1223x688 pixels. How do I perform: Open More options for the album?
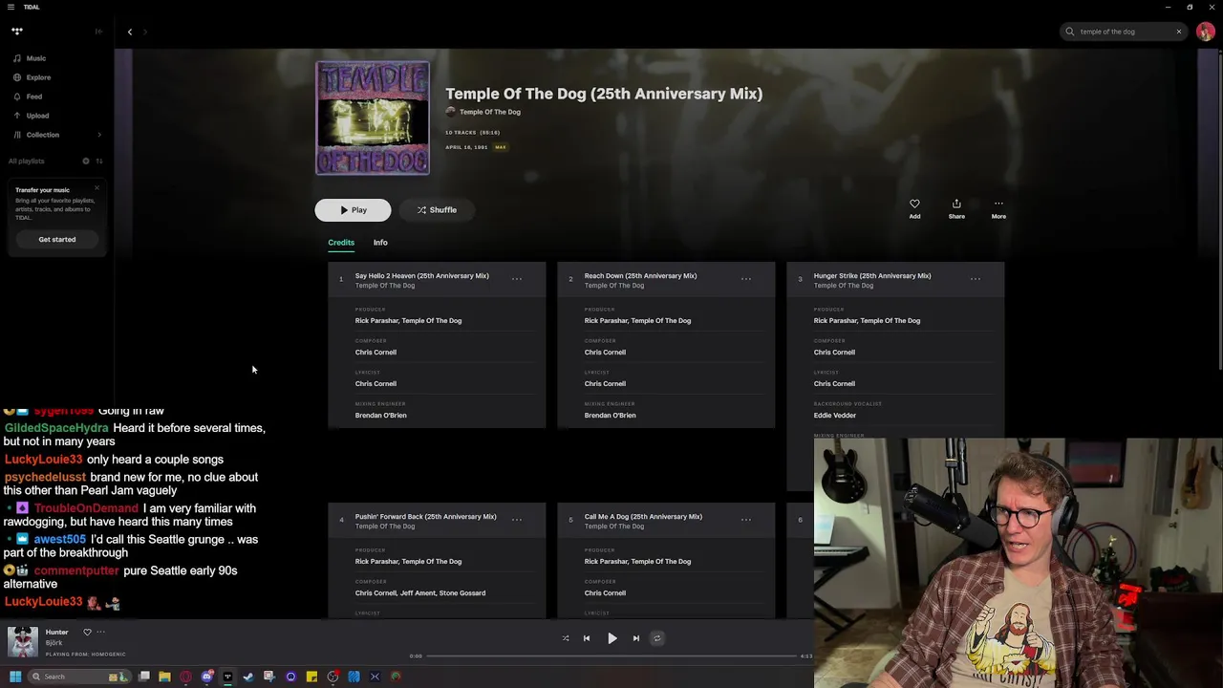pyautogui.click(x=998, y=208)
